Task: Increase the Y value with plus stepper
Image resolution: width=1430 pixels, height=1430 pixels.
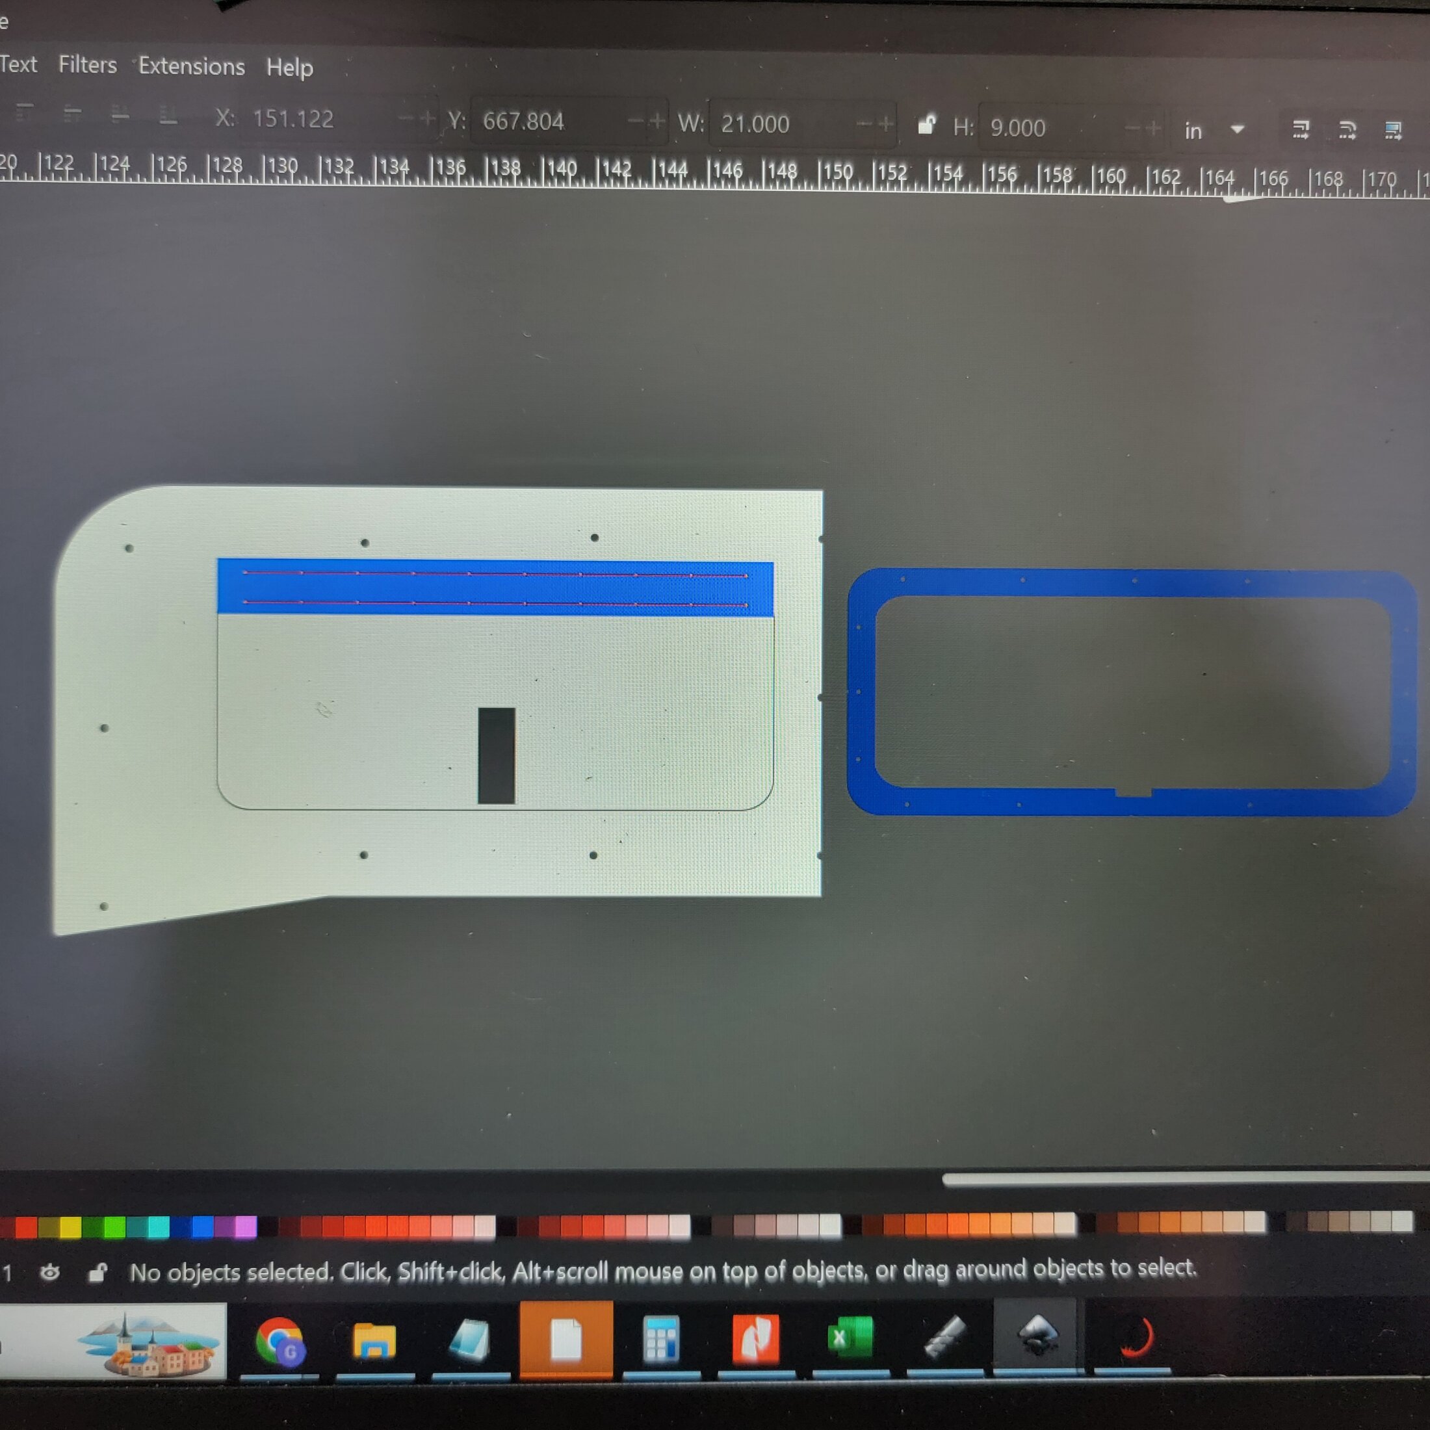Action: pyautogui.click(x=656, y=120)
